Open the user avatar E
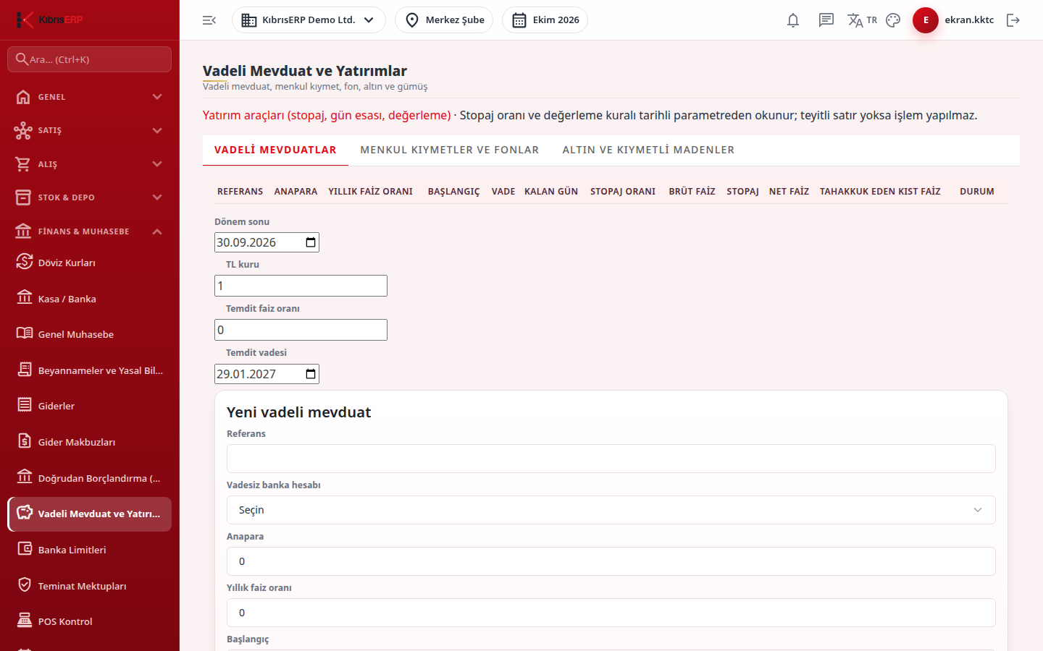The image size is (1043, 651). (926, 20)
